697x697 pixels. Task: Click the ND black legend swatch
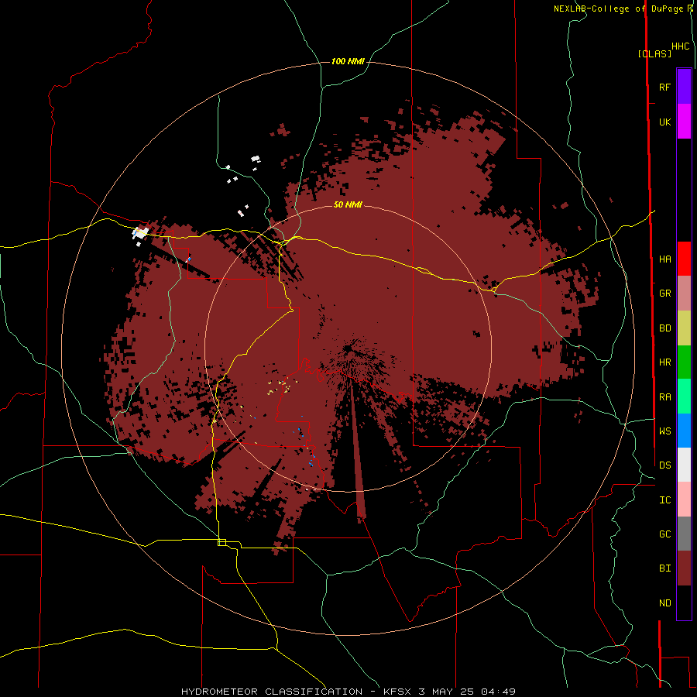click(684, 603)
